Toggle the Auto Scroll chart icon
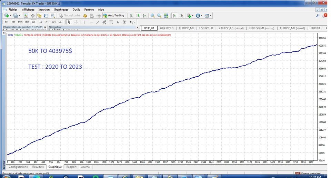Image resolution: width=331 pixels, height=178 pixels. coord(174,16)
